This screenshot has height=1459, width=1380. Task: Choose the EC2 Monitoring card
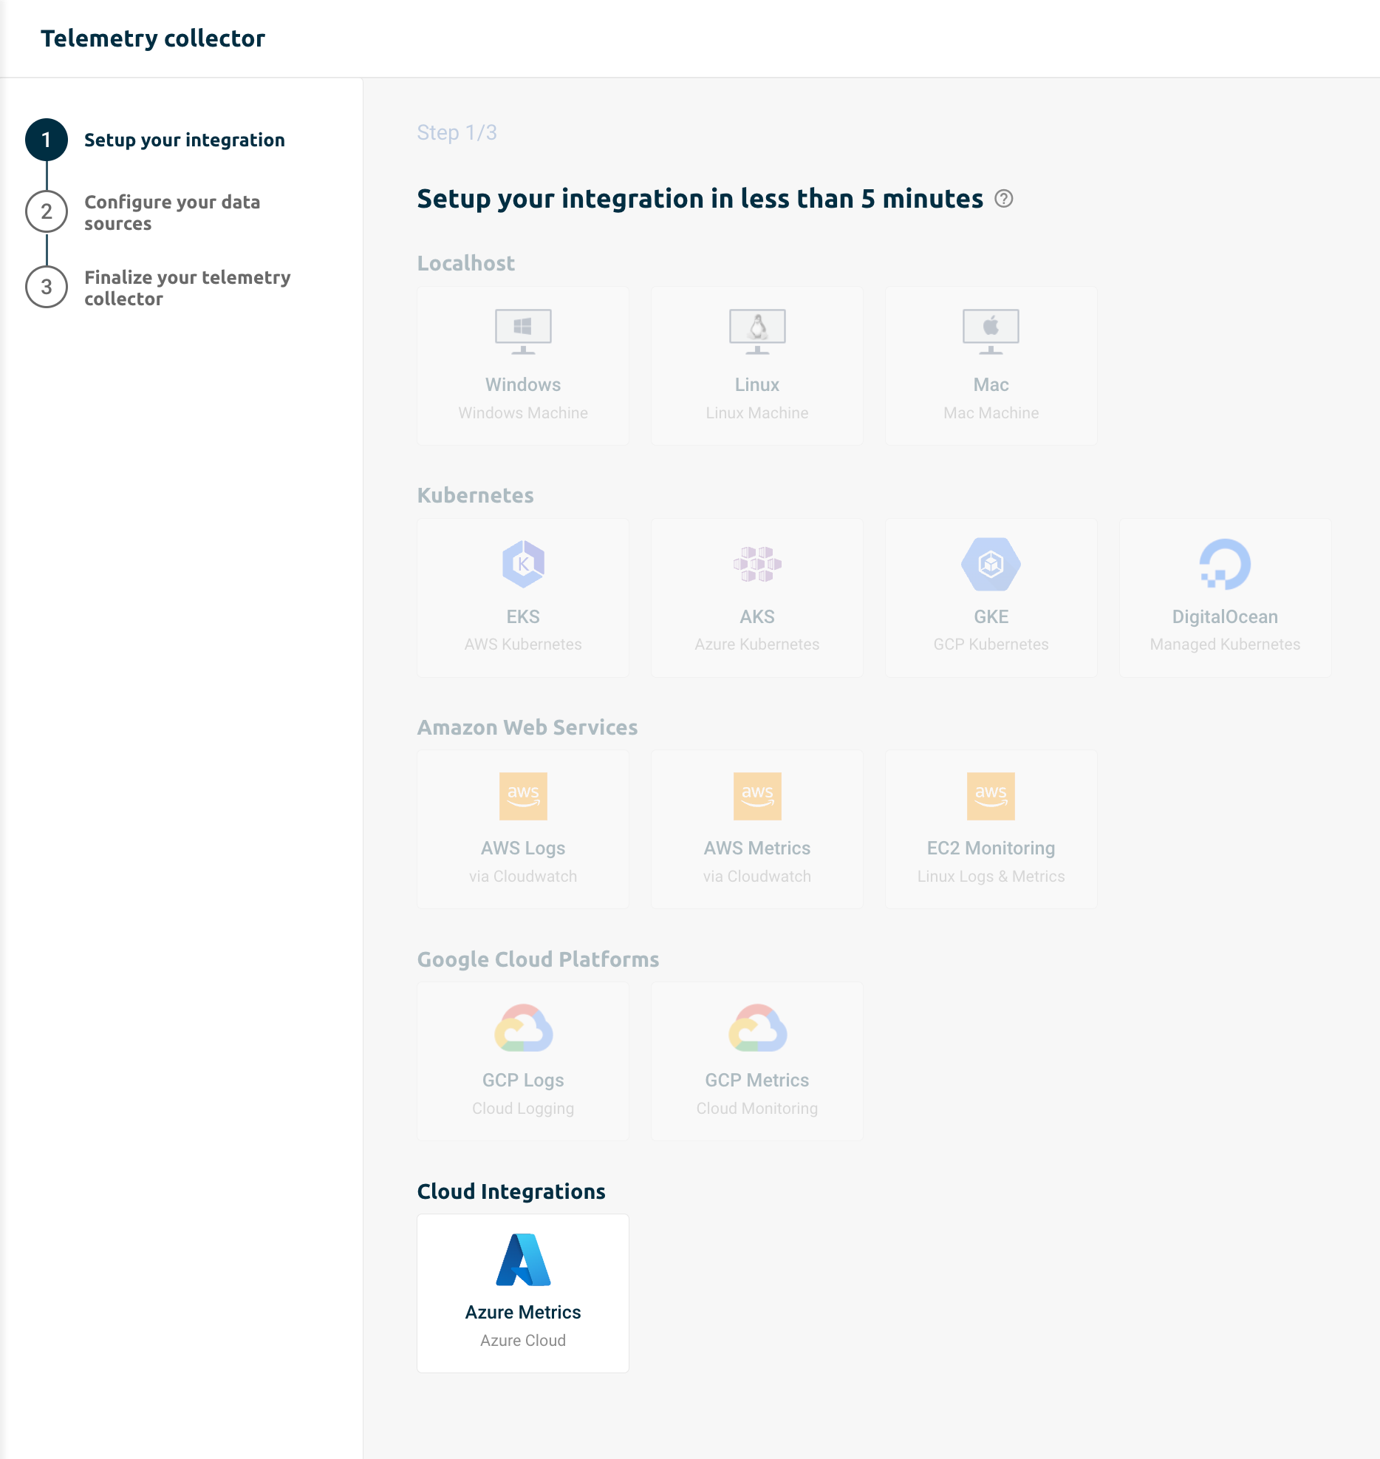click(x=991, y=829)
